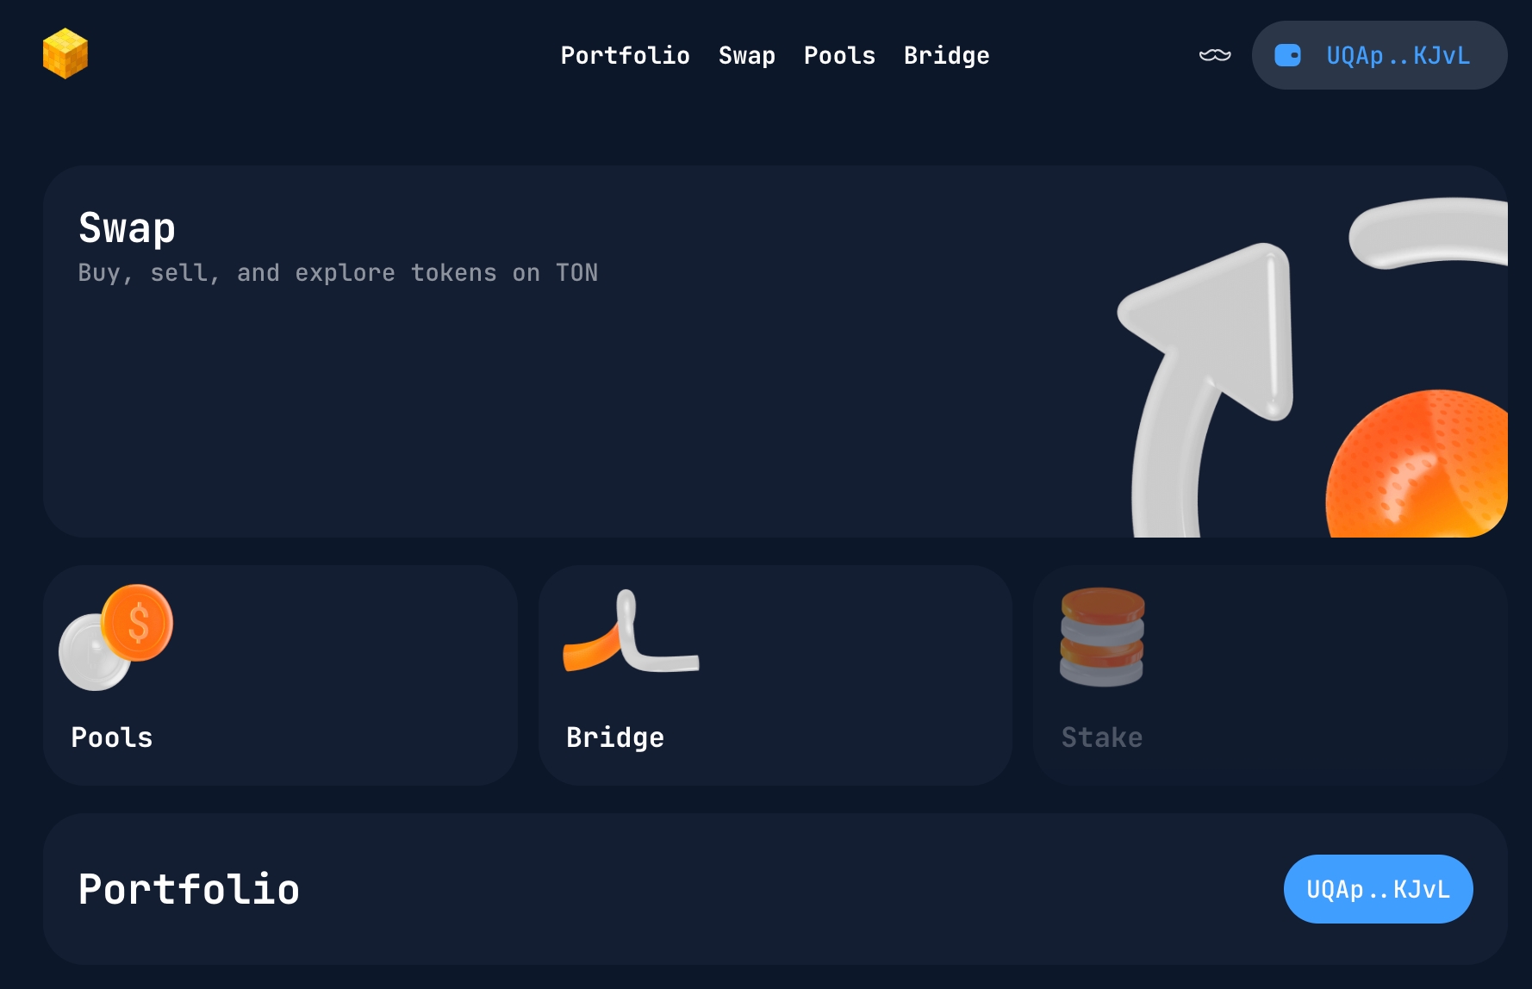Click the mustache icon in the header

[1215, 55]
